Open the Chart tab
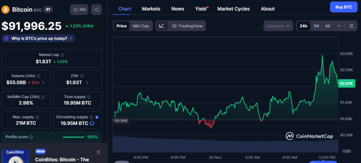Screen dimensions: 361x163 [124, 9]
